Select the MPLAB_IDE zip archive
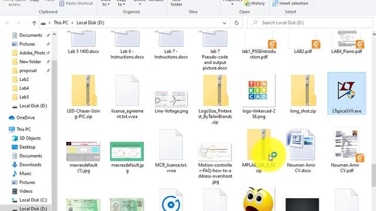This screenshot has height=211, width=376. (x=258, y=151)
